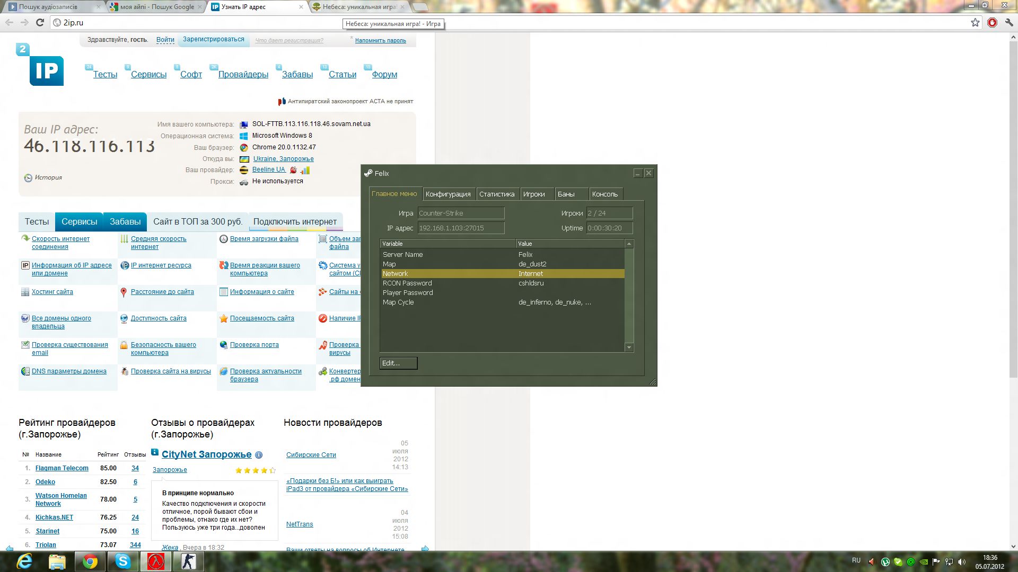Open the Ukraine, Запорожье location link
This screenshot has height=572, width=1018.
point(283,159)
